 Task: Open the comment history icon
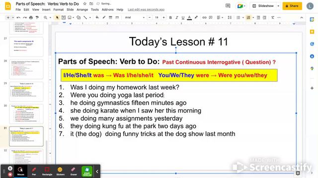point(228,6)
